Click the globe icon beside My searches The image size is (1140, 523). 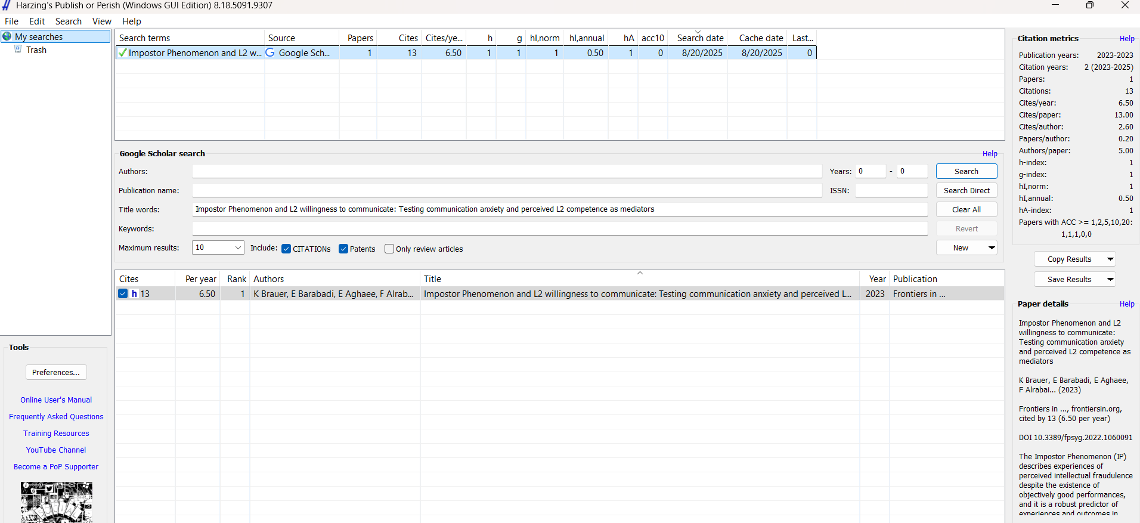[7, 36]
